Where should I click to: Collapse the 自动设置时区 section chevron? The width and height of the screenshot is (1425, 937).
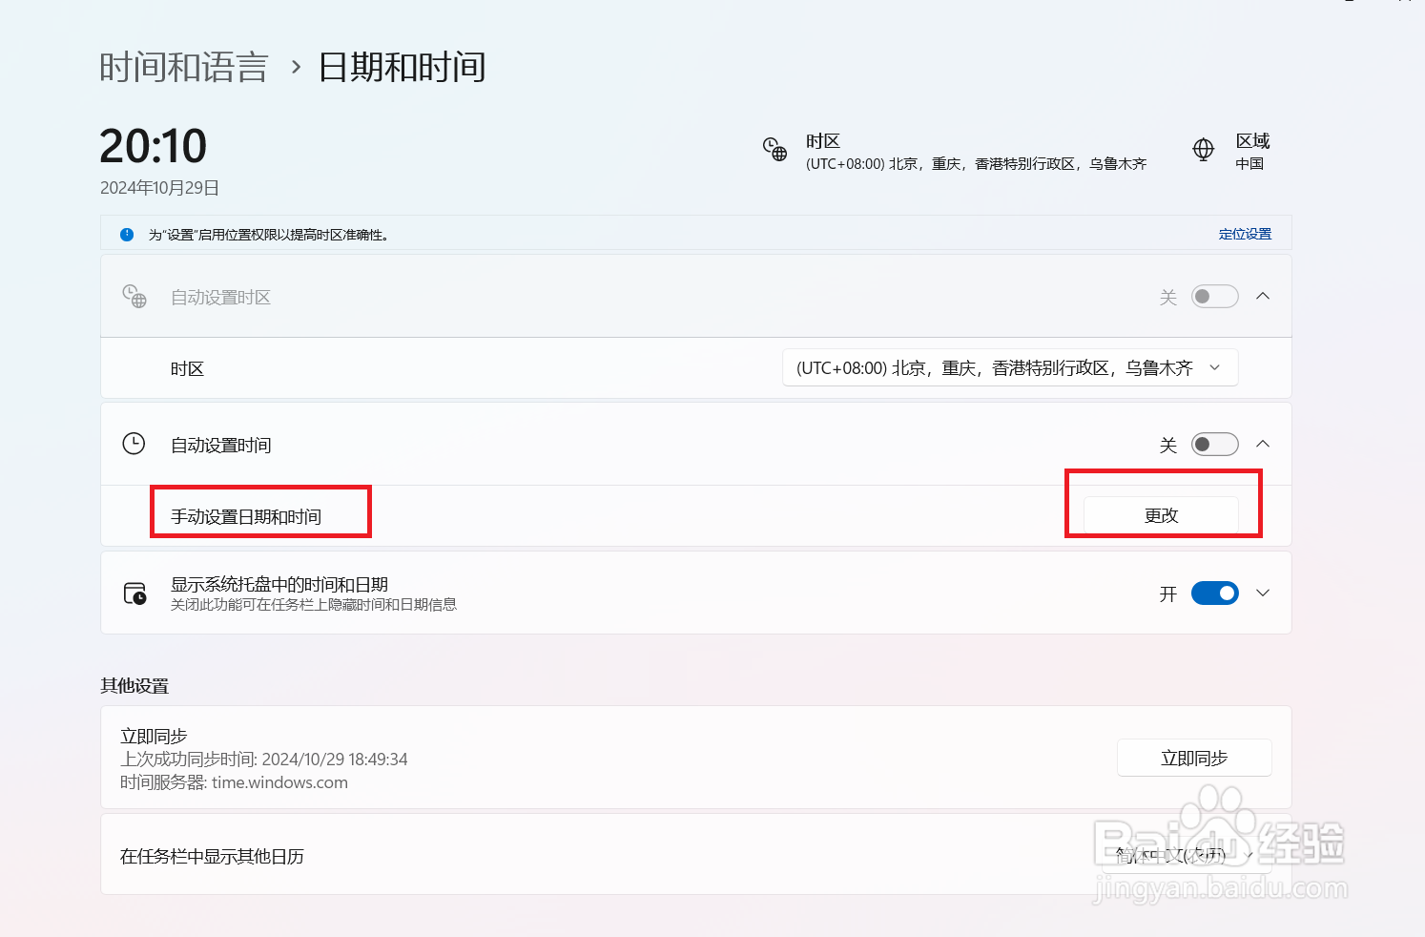click(x=1263, y=297)
